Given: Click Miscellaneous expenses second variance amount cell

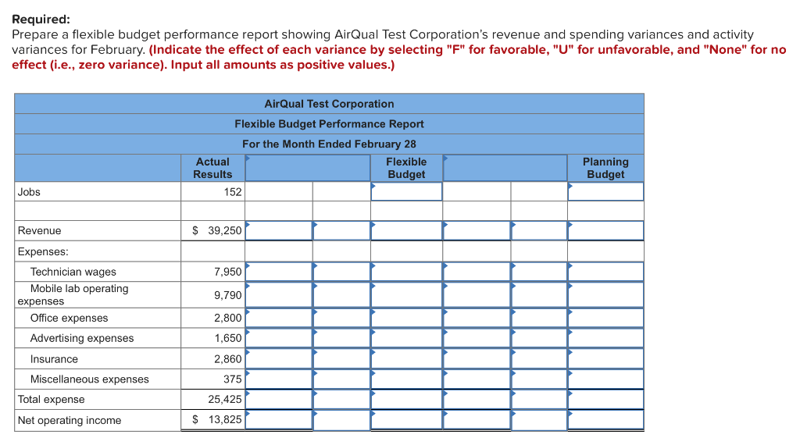Looking at the screenshot, I should [x=477, y=379].
